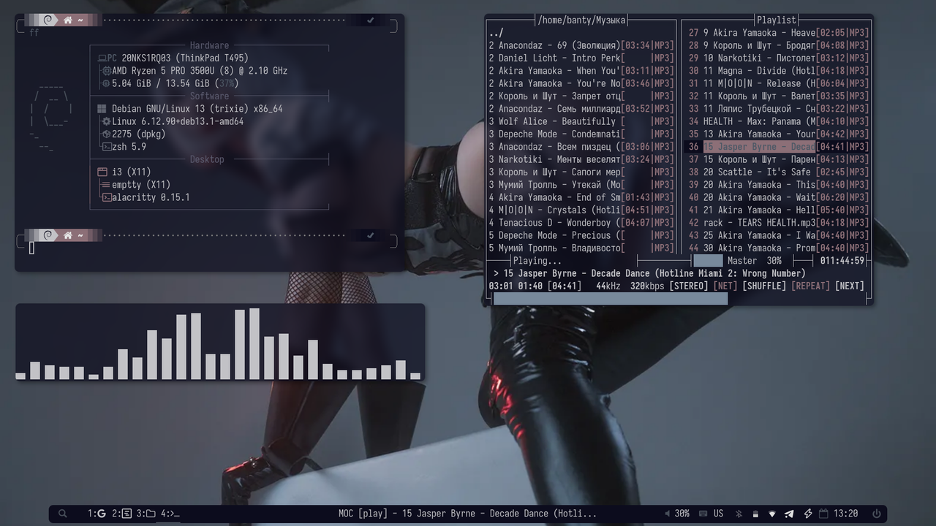Click the memory icon beside 5.04 GiB
The height and width of the screenshot is (526, 936).
tap(106, 83)
